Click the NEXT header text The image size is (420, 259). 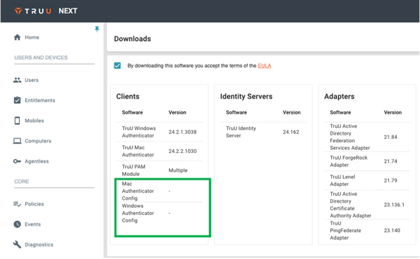coord(68,11)
